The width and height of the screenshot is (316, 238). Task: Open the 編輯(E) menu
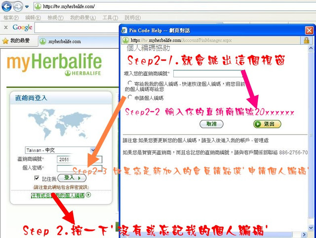point(33,18)
